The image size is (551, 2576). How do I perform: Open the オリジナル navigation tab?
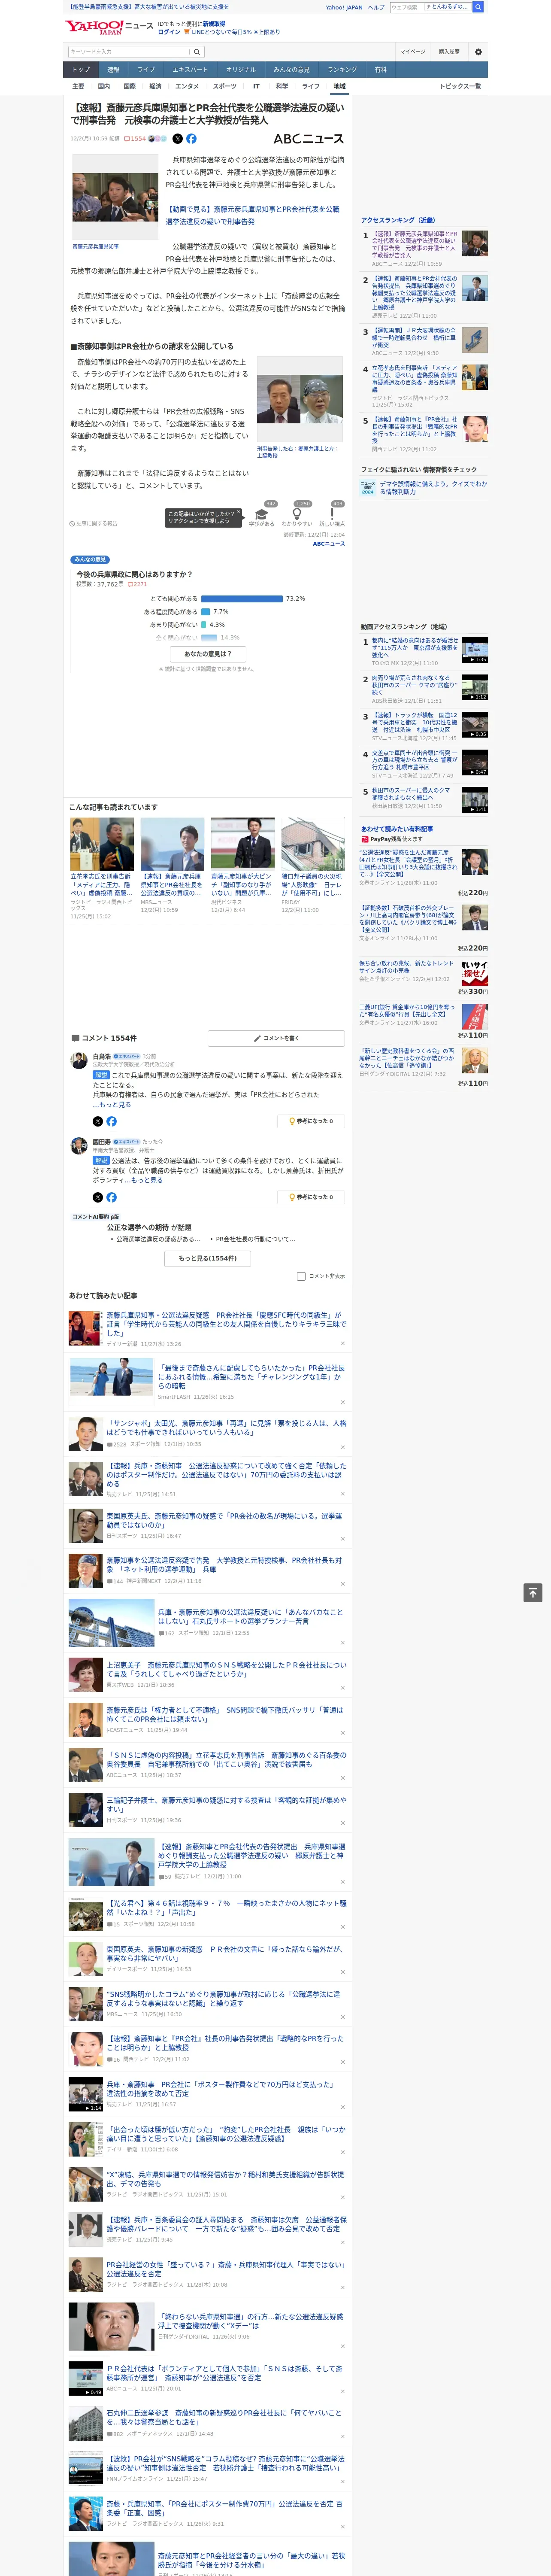[x=241, y=69]
